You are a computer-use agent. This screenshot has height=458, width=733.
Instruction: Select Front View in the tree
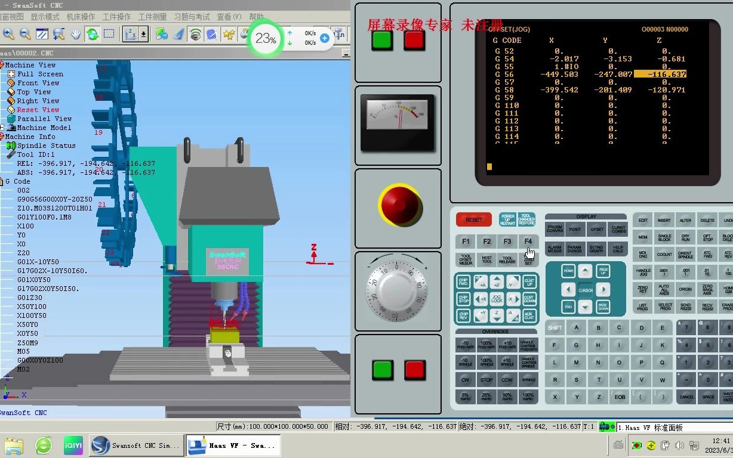pos(38,83)
